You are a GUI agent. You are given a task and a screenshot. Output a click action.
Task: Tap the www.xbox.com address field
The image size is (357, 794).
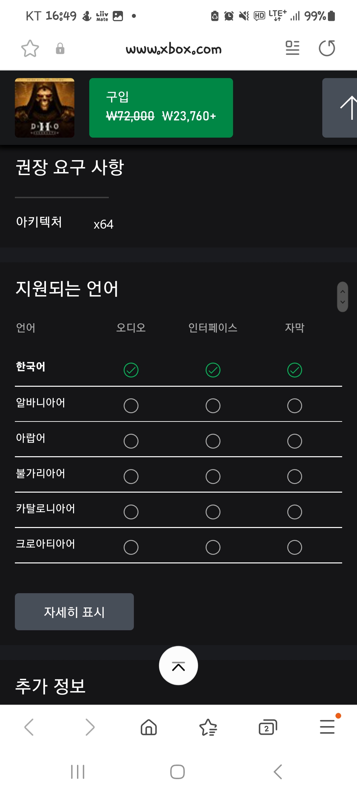coord(174,49)
